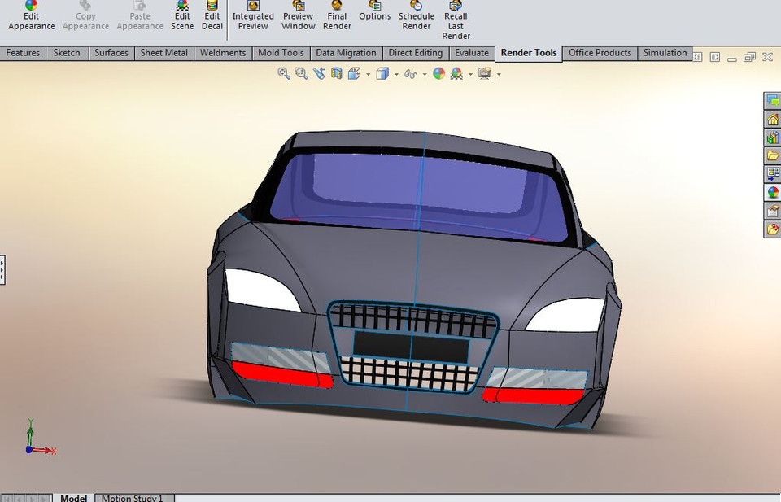This screenshot has width=781, height=502.
Task: Open the Design Library books icon
Action: (x=773, y=138)
